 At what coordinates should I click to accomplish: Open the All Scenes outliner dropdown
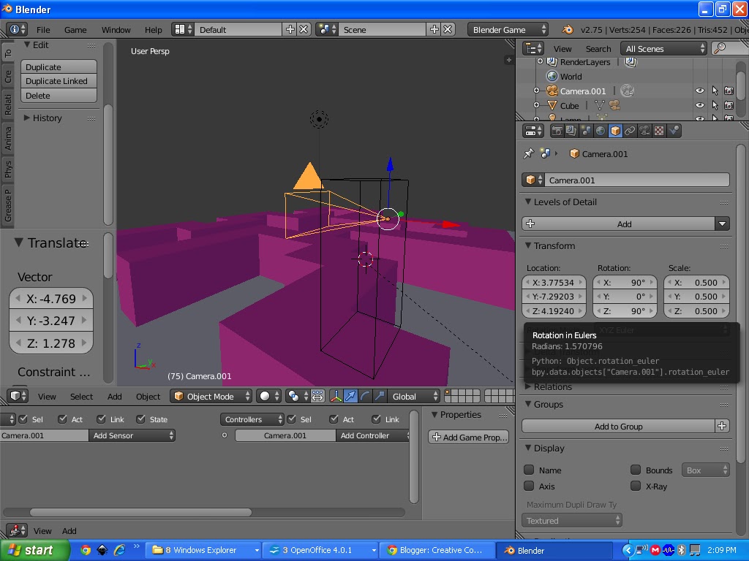pos(663,49)
